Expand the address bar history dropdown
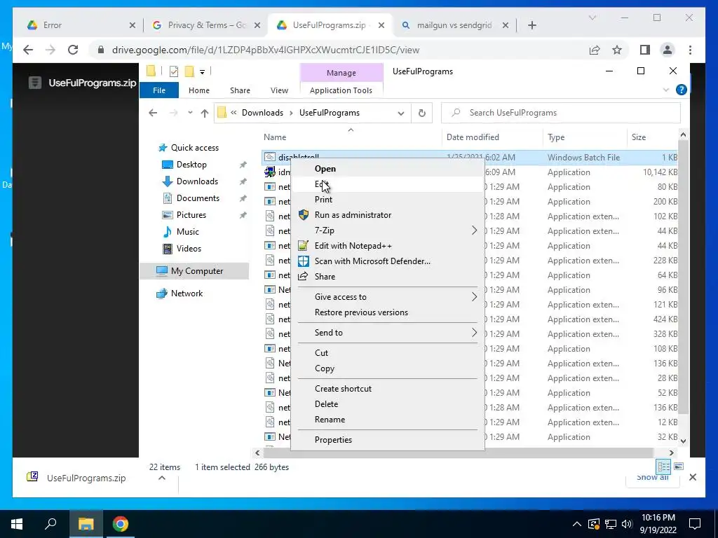Screen dimensions: 718x538 (x=401, y=113)
